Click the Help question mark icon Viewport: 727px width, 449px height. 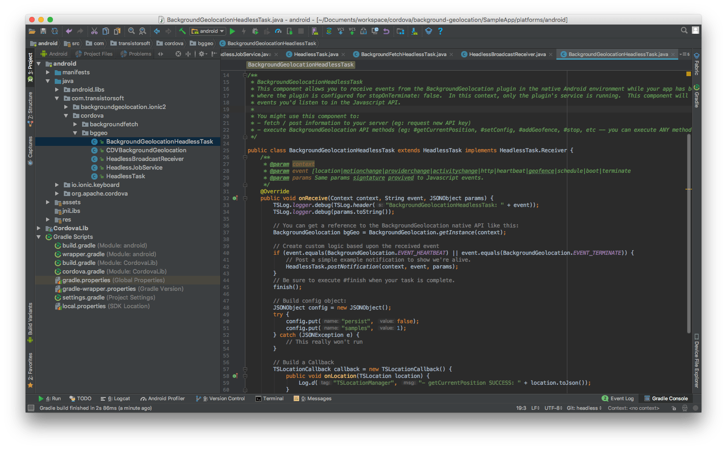[x=440, y=31]
